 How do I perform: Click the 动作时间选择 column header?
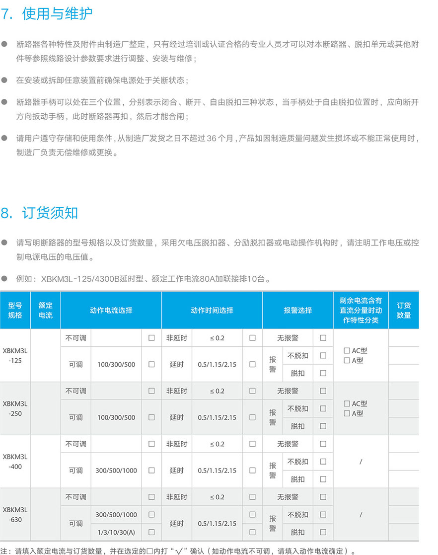(212, 311)
